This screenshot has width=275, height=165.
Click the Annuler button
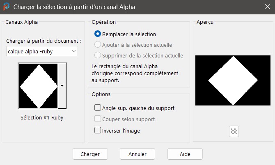(137, 154)
